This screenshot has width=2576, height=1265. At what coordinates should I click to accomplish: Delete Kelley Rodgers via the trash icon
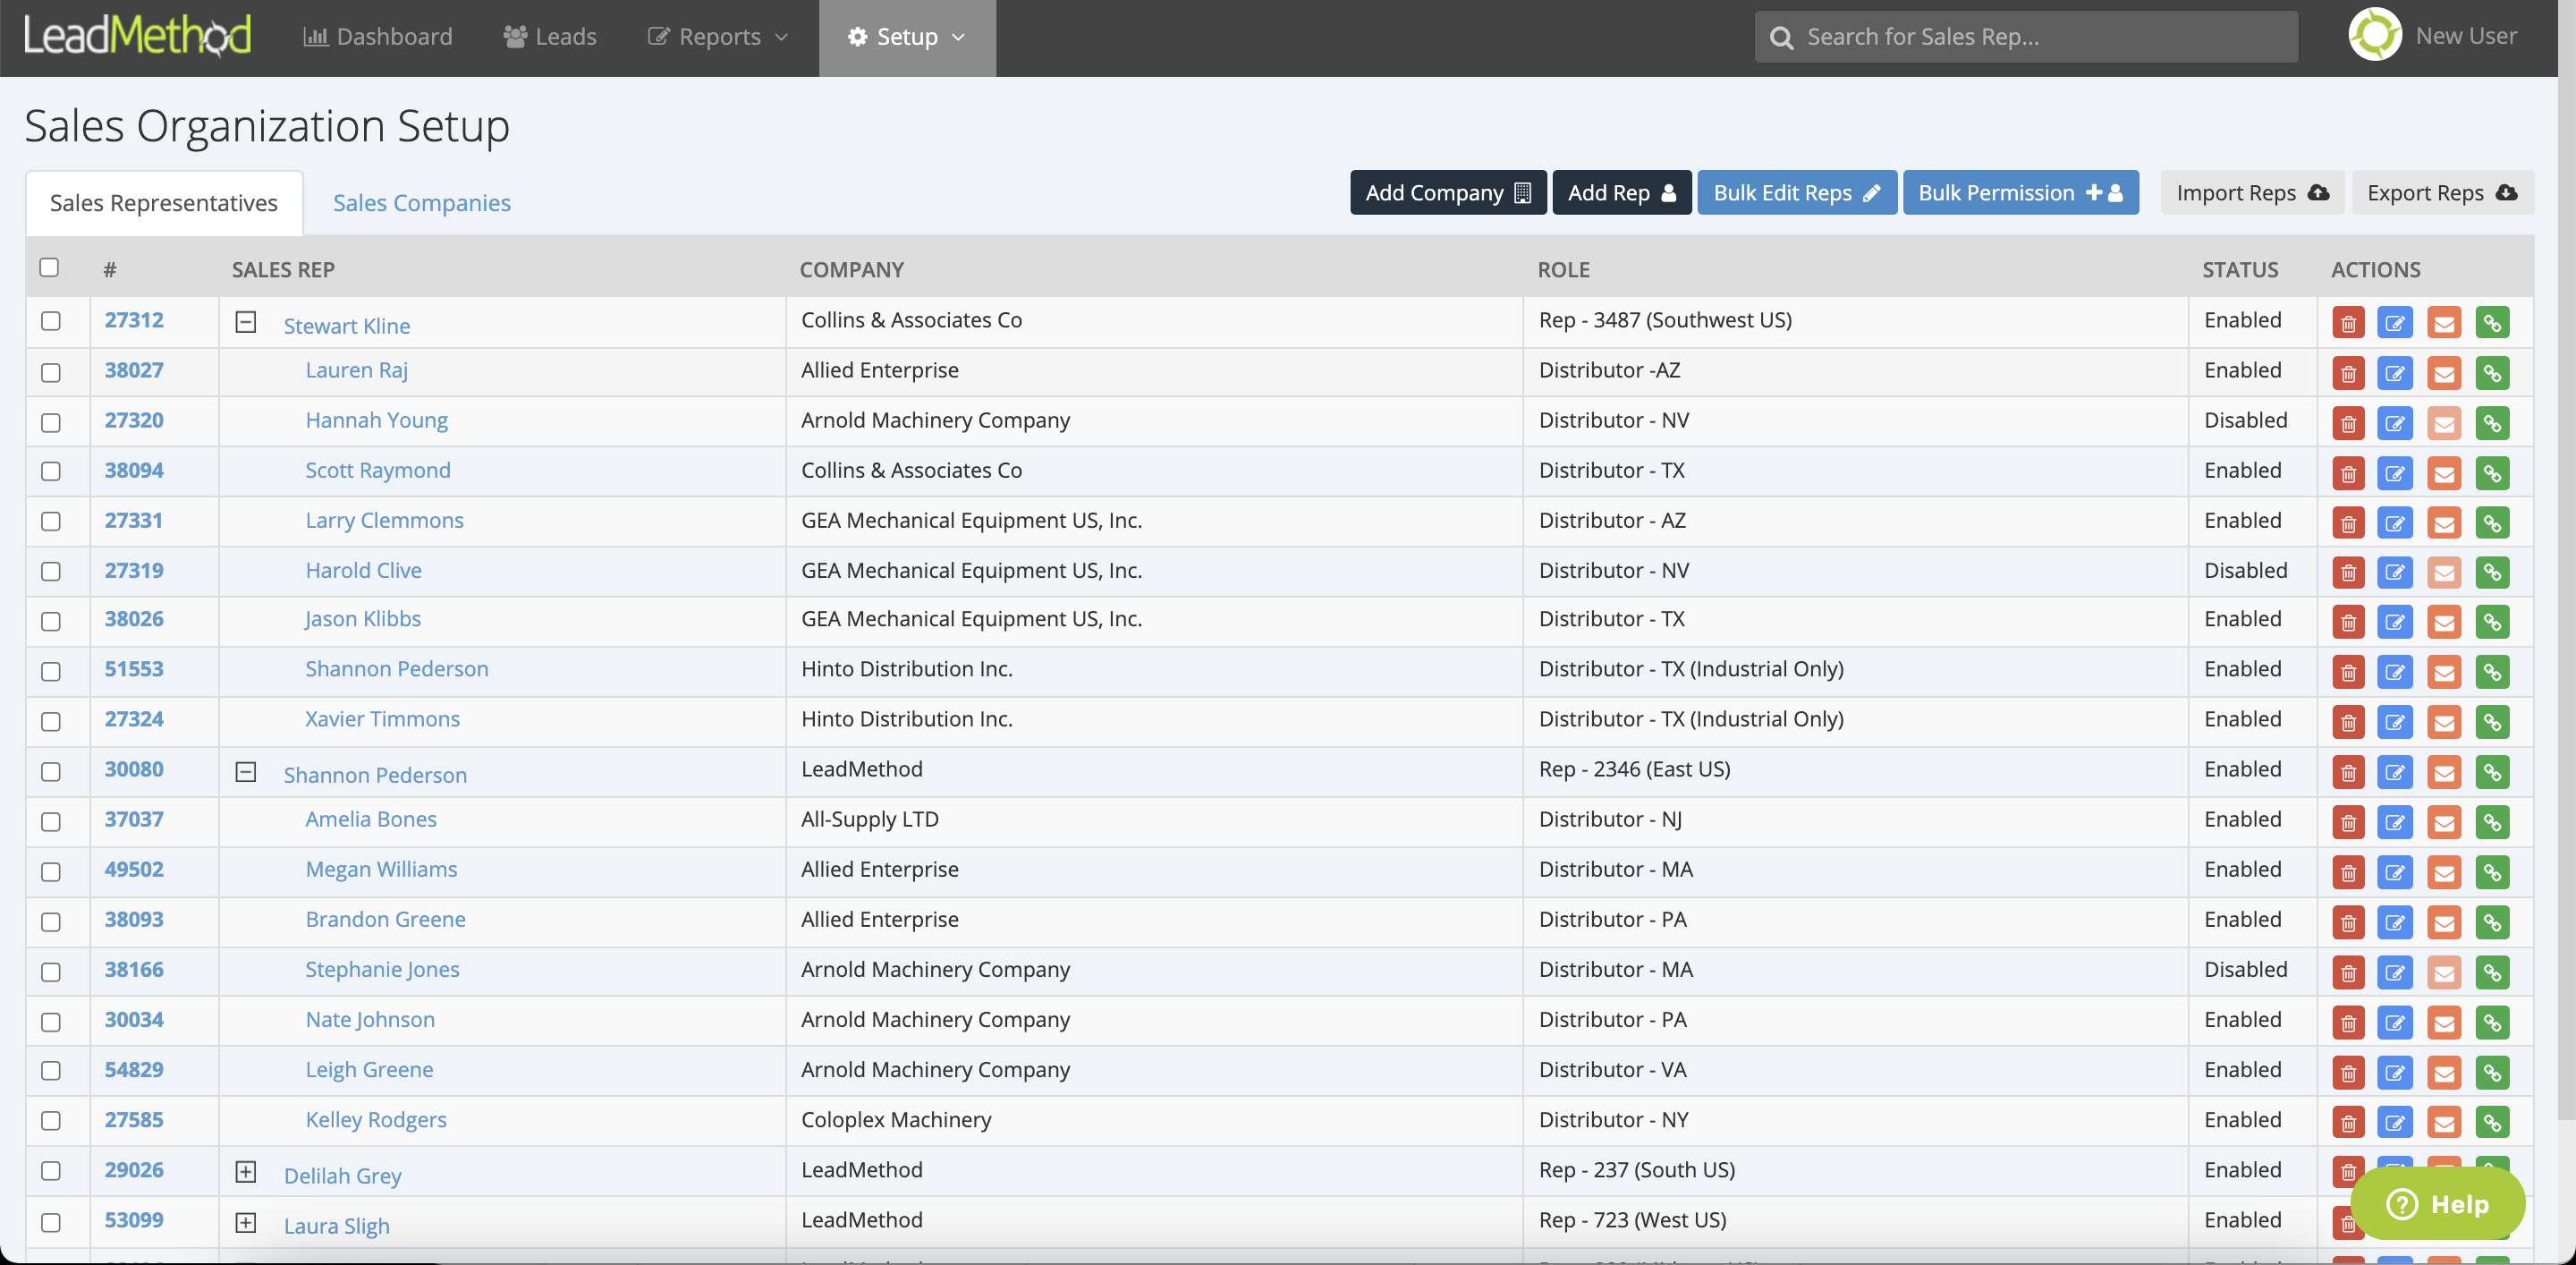[x=2348, y=1121]
